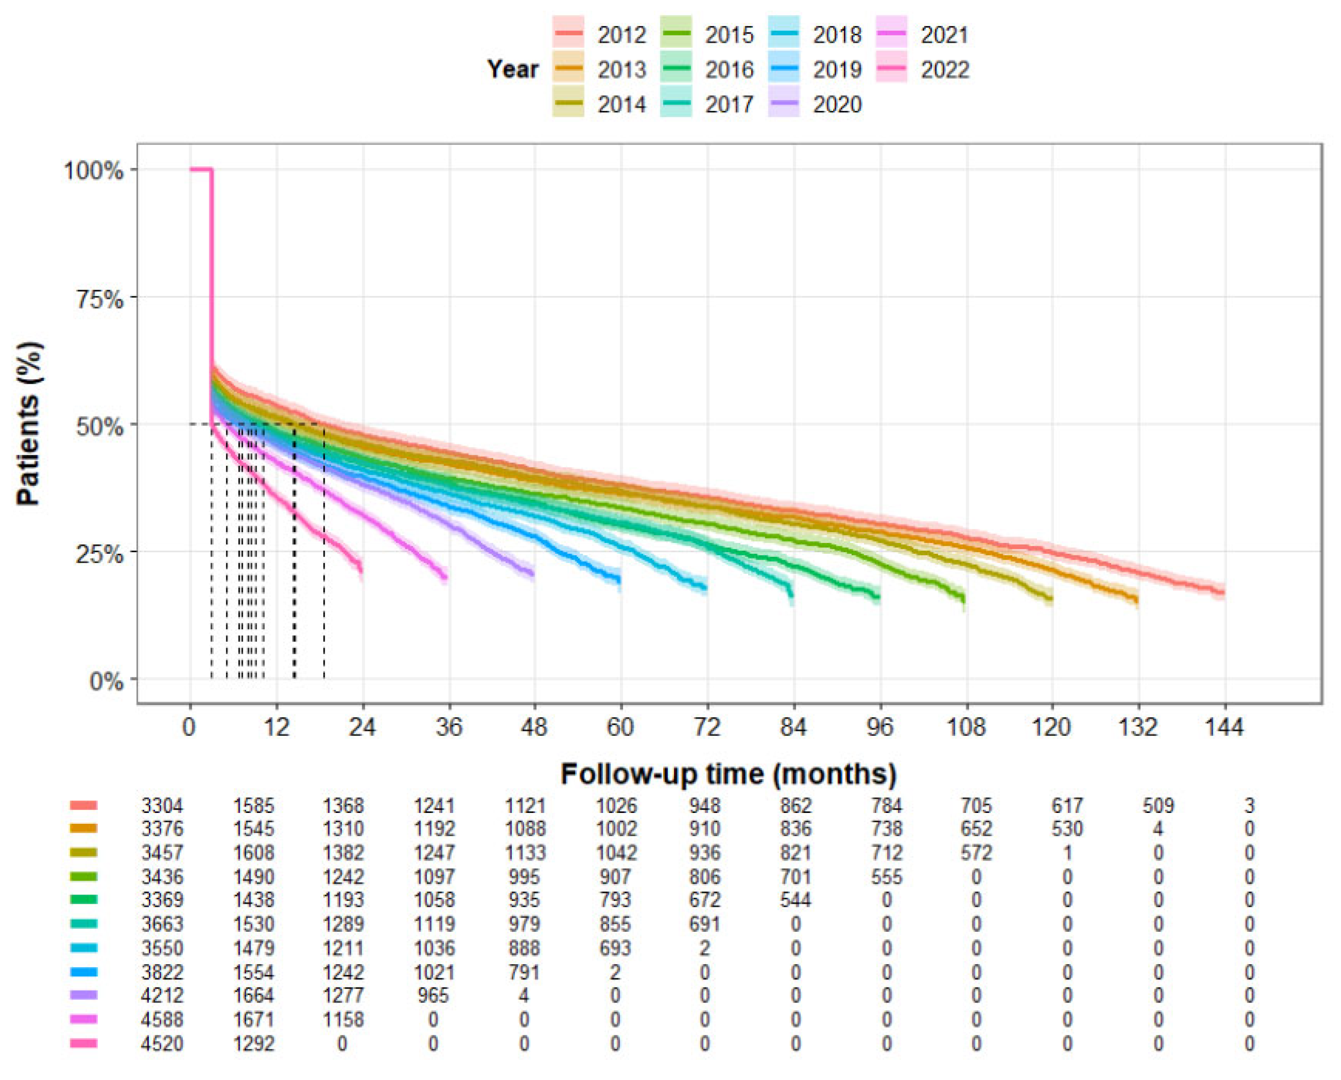
Task: Click the risk table value 509
Action: pyautogui.click(x=1157, y=806)
